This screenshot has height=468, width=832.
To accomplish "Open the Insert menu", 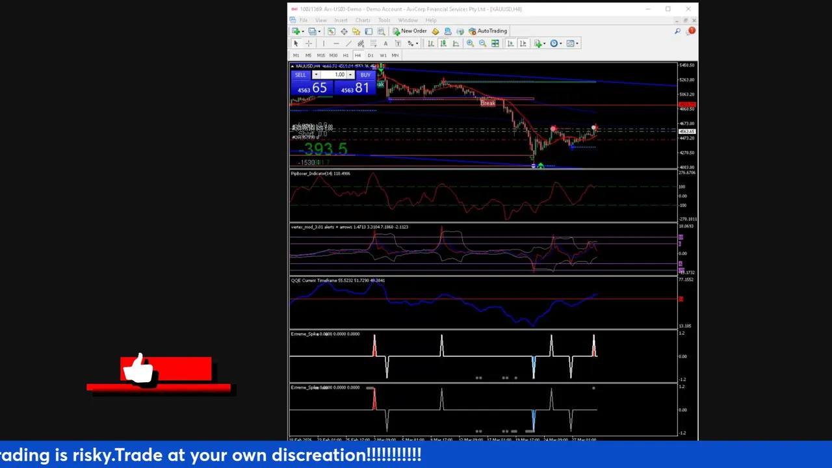I will pos(341,20).
